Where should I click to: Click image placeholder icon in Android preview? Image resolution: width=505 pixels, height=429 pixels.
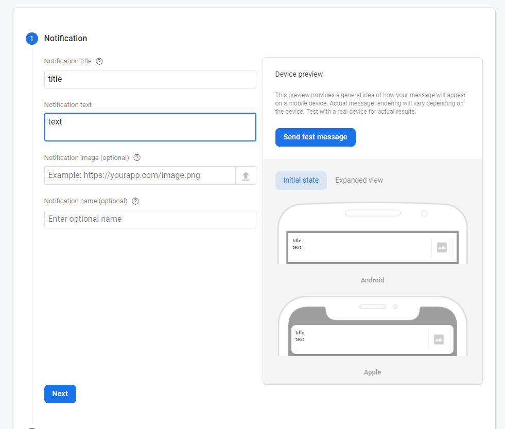click(442, 247)
